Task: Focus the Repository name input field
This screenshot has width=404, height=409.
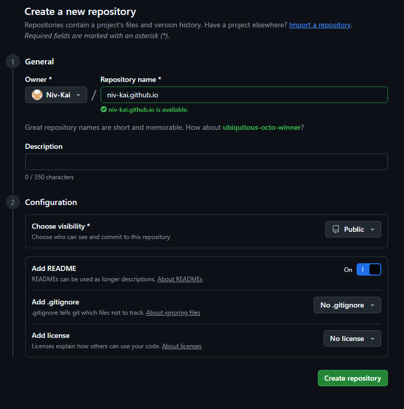Action: click(244, 95)
